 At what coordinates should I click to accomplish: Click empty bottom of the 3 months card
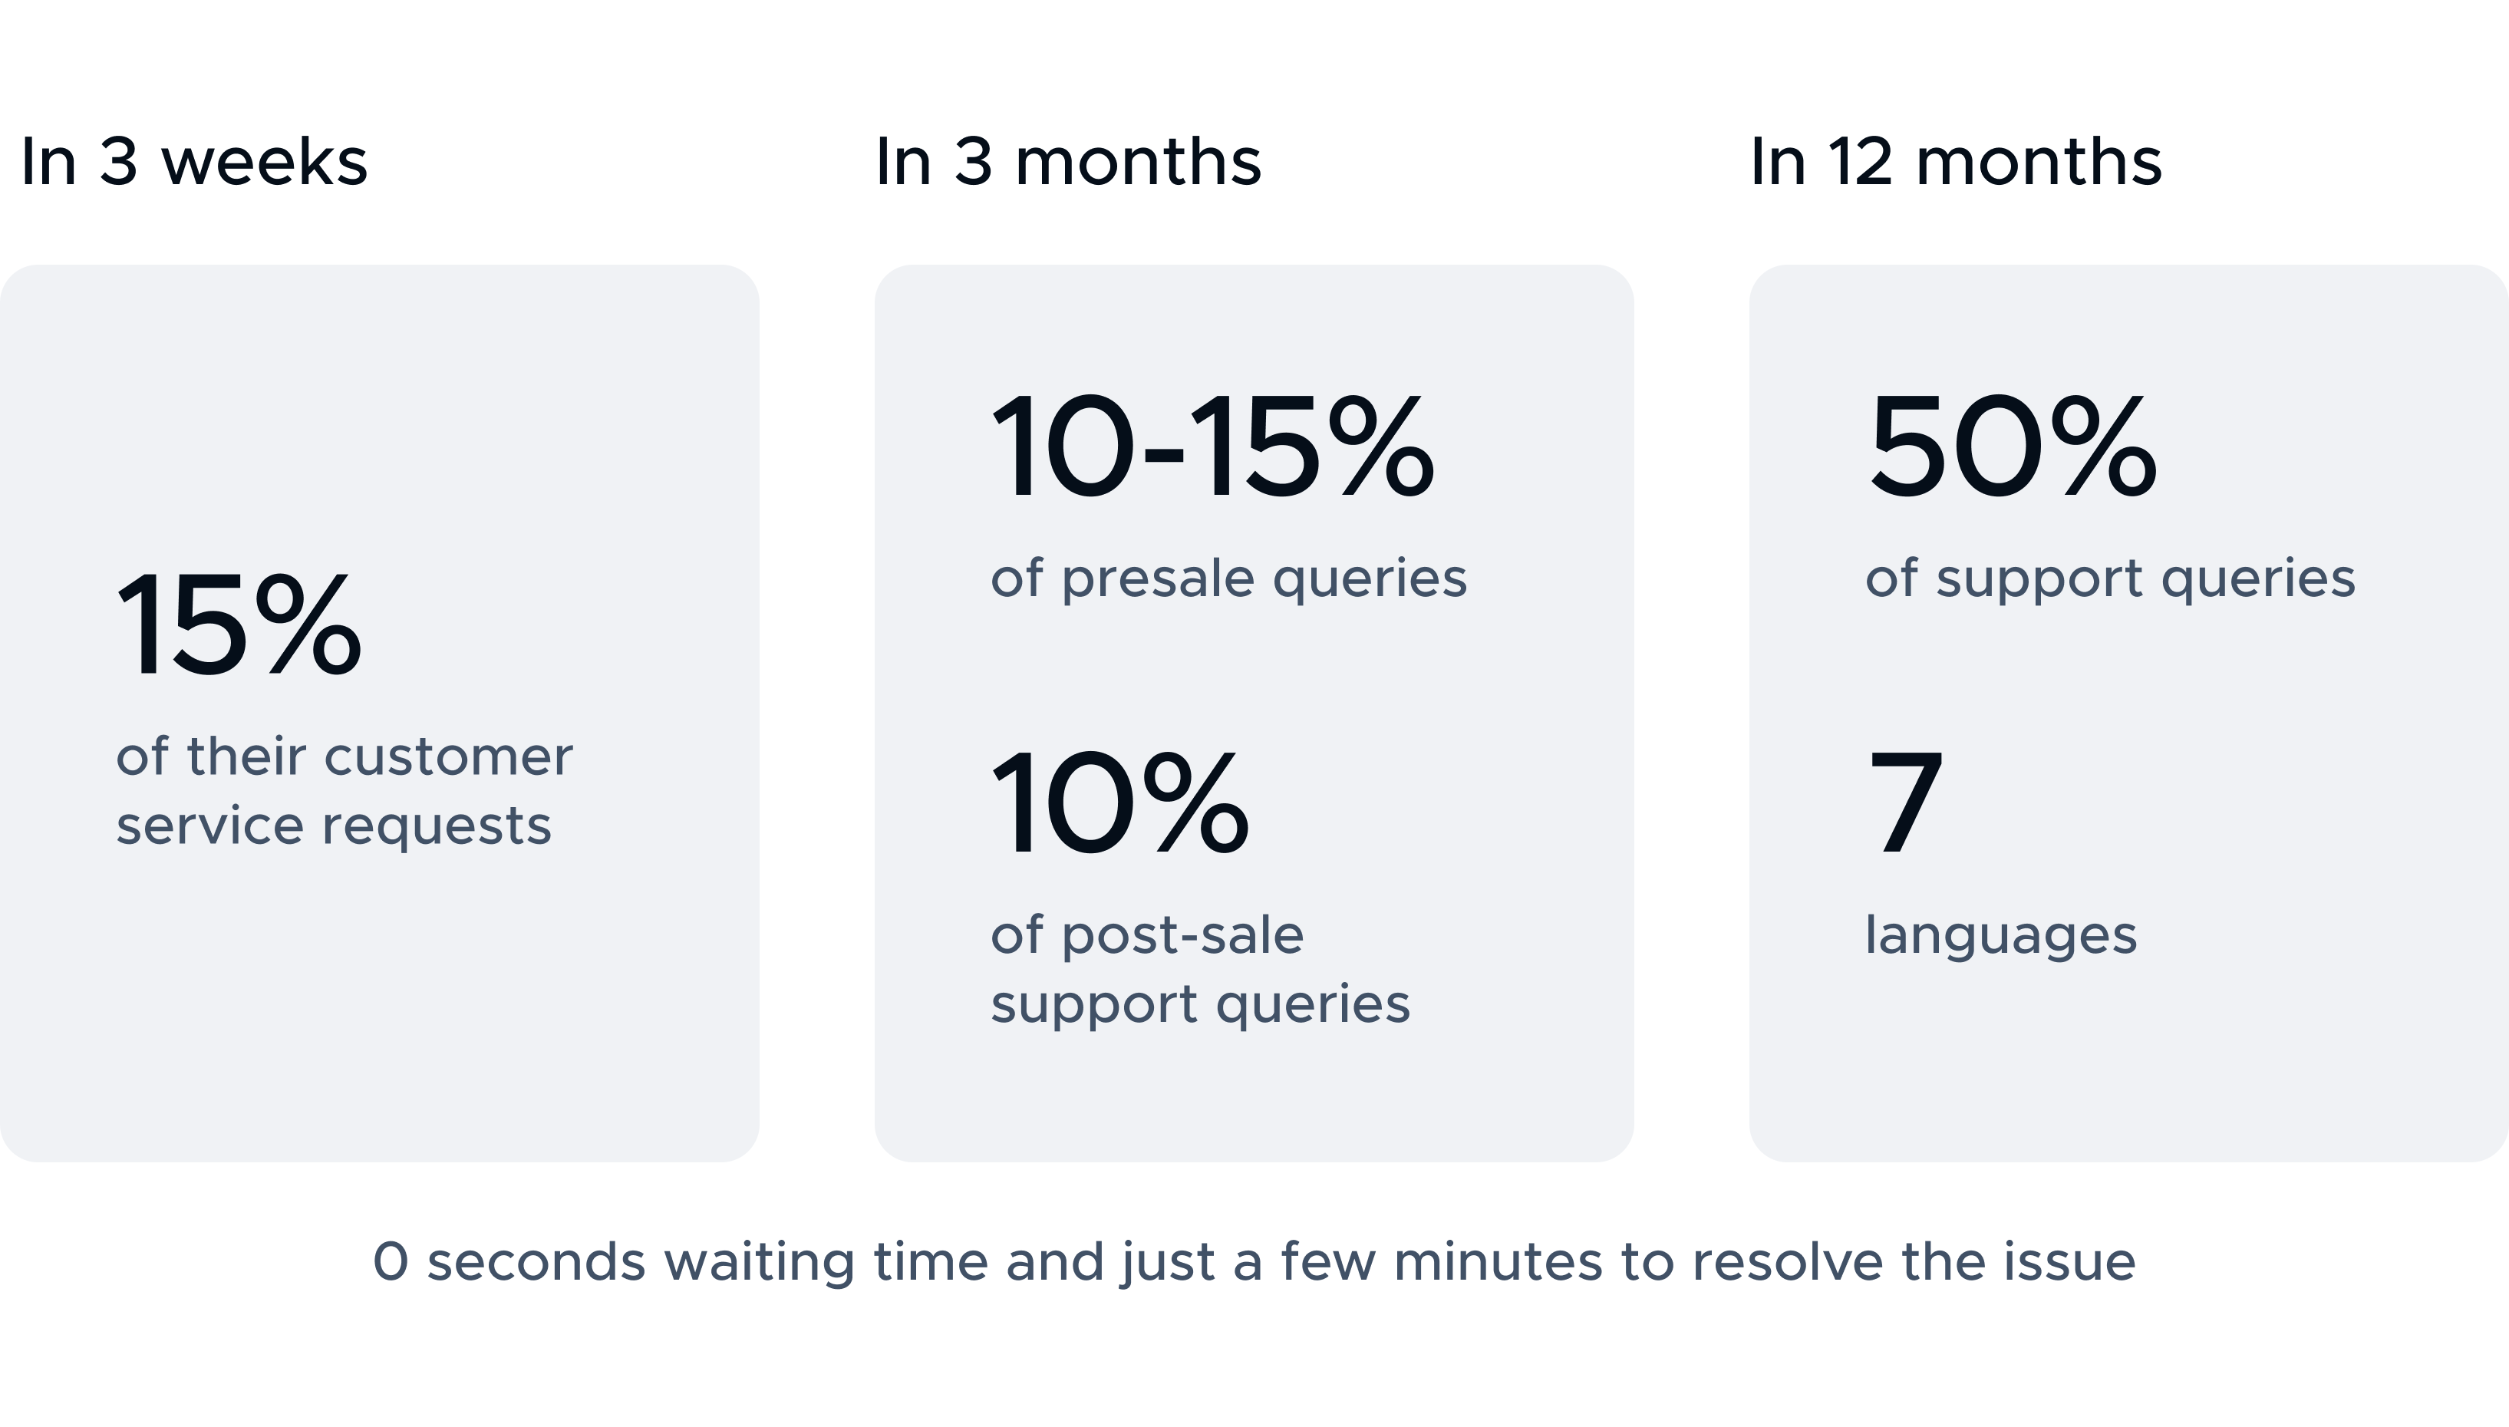coord(1254,1098)
